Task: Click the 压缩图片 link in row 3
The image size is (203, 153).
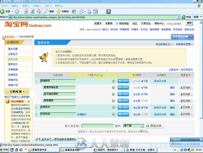Action: (x=82, y=114)
